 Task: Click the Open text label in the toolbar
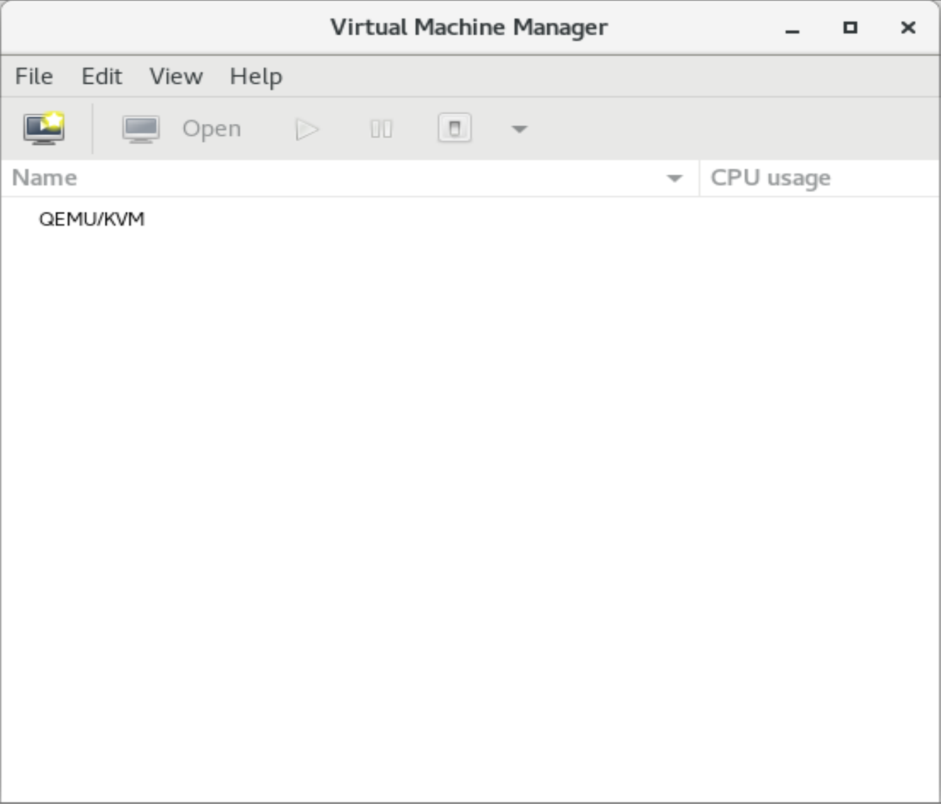212,129
